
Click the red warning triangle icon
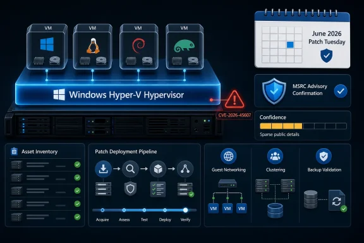click(234, 99)
